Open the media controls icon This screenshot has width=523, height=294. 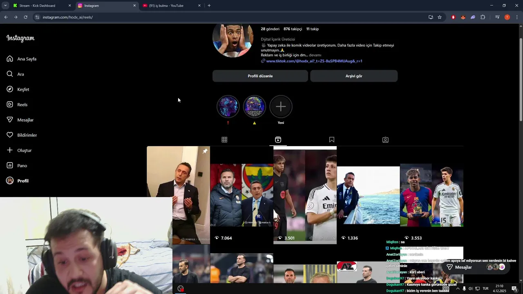point(497,17)
